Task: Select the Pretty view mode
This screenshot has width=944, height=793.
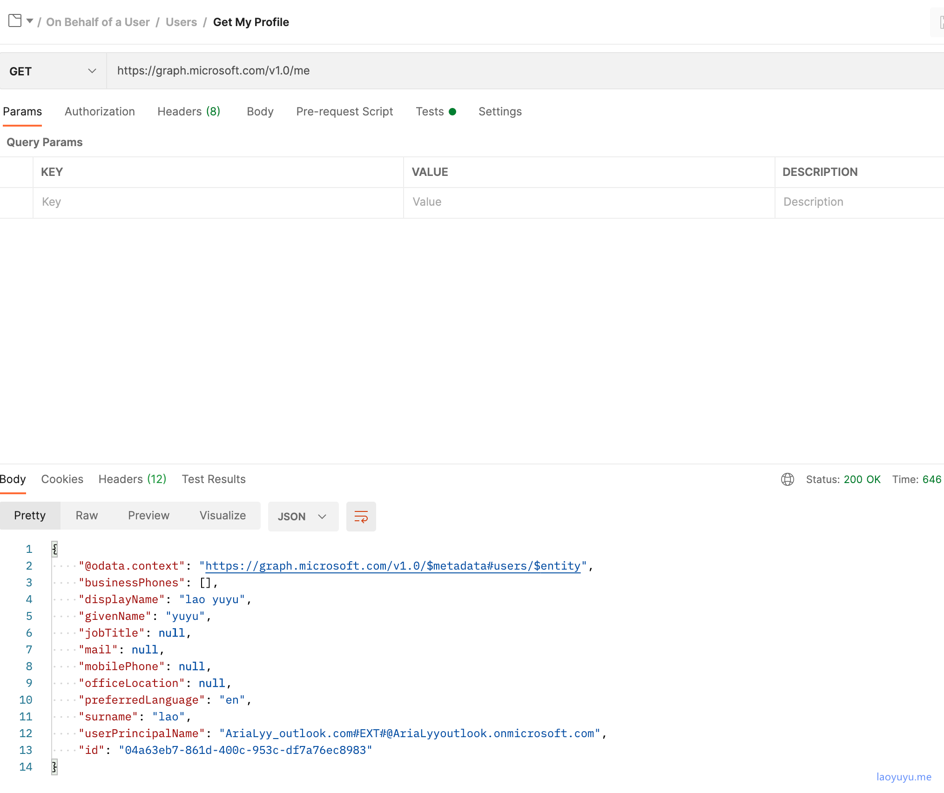Action: 30,516
